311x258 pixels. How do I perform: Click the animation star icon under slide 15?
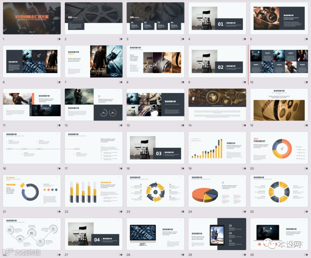(306, 125)
